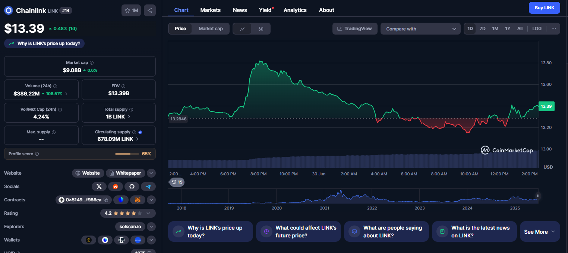Click the MetaMask fox icon in Contracts
The width and height of the screenshot is (568, 253).
pyautogui.click(x=138, y=200)
